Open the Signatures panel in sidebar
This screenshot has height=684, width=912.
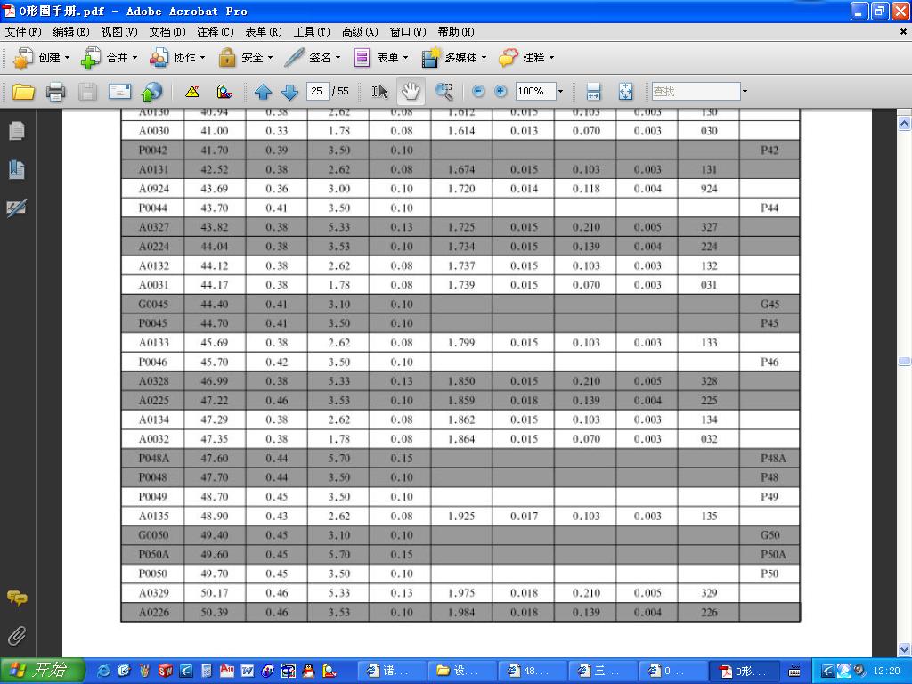coord(17,208)
